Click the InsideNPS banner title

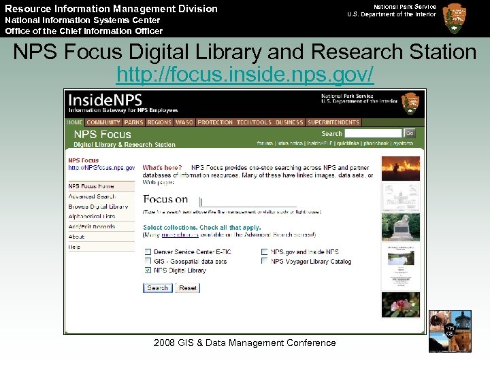[105, 100]
